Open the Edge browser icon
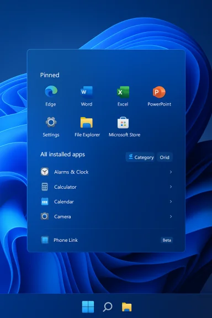 point(51,92)
